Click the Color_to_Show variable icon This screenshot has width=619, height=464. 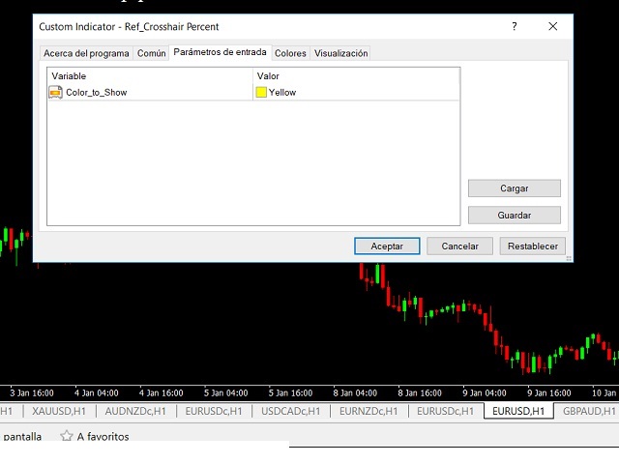click(55, 93)
